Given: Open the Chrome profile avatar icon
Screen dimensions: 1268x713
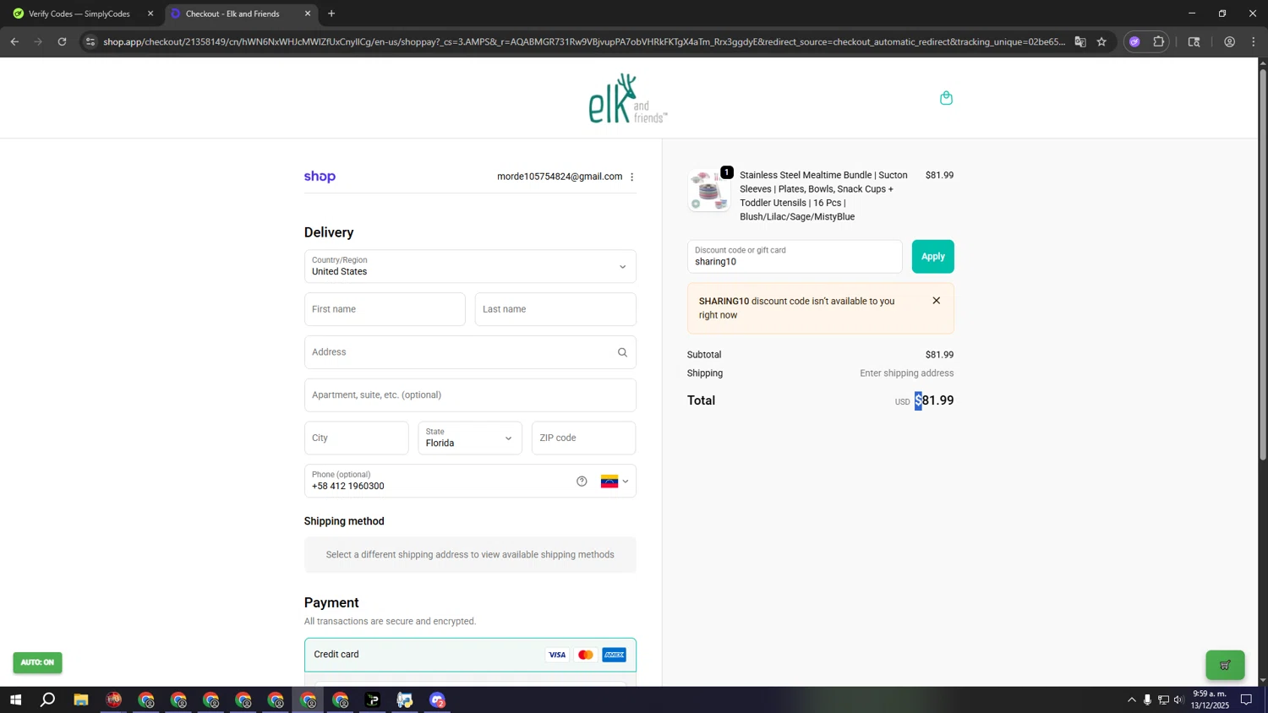Looking at the screenshot, I should click(x=1229, y=41).
